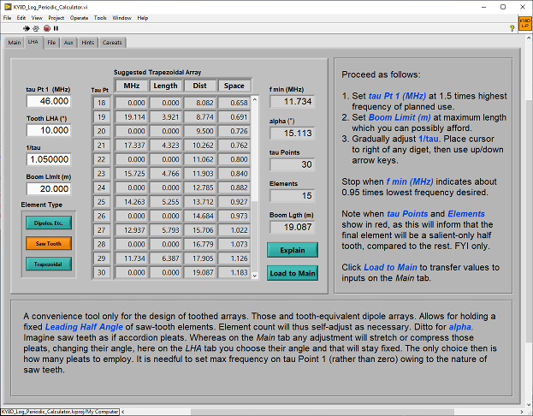Click the Run arrow toolbar icon
Image resolution: width=533 pixels, height=416 pixels.
point(27,28)
